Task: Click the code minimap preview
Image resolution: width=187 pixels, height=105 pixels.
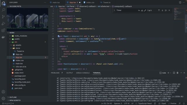Action: [x=179, y=14]
